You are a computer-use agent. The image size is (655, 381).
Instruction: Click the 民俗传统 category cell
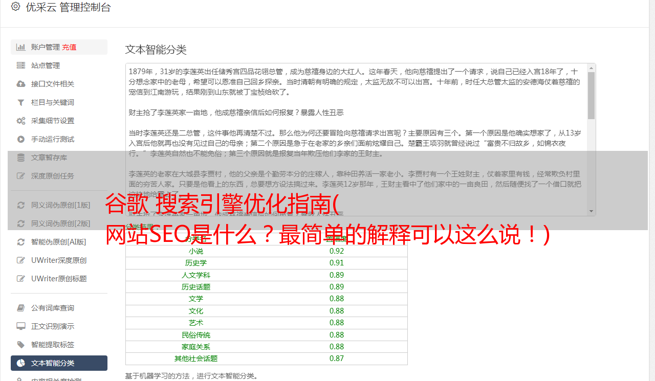(196, 335)
